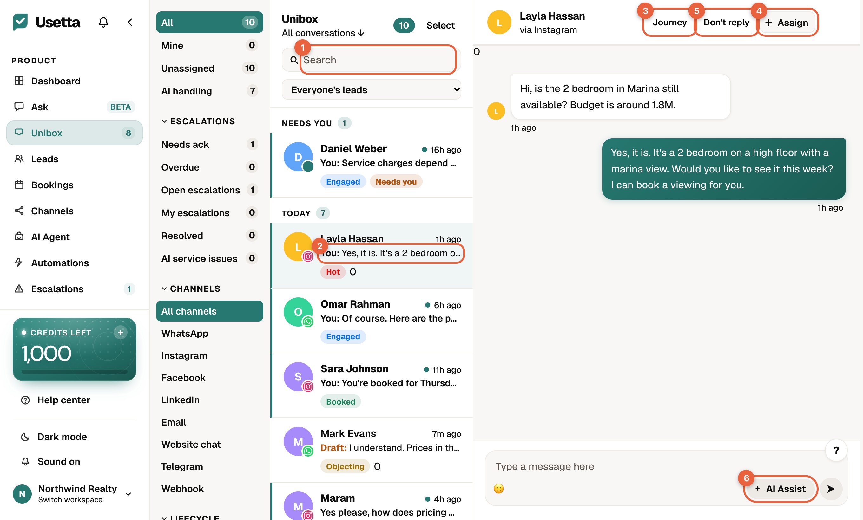This screenshot has height=520, width=863.
Task: Open Omar Rahman's conversation
Action: (x=372, y=321)
